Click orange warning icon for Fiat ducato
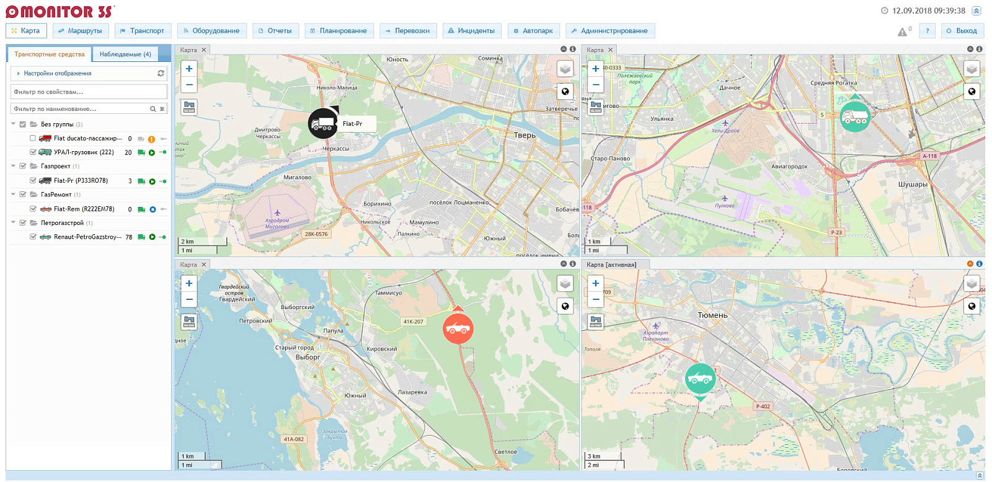The height and width of the screenshot is (482, 992). (x=151, y=139)
